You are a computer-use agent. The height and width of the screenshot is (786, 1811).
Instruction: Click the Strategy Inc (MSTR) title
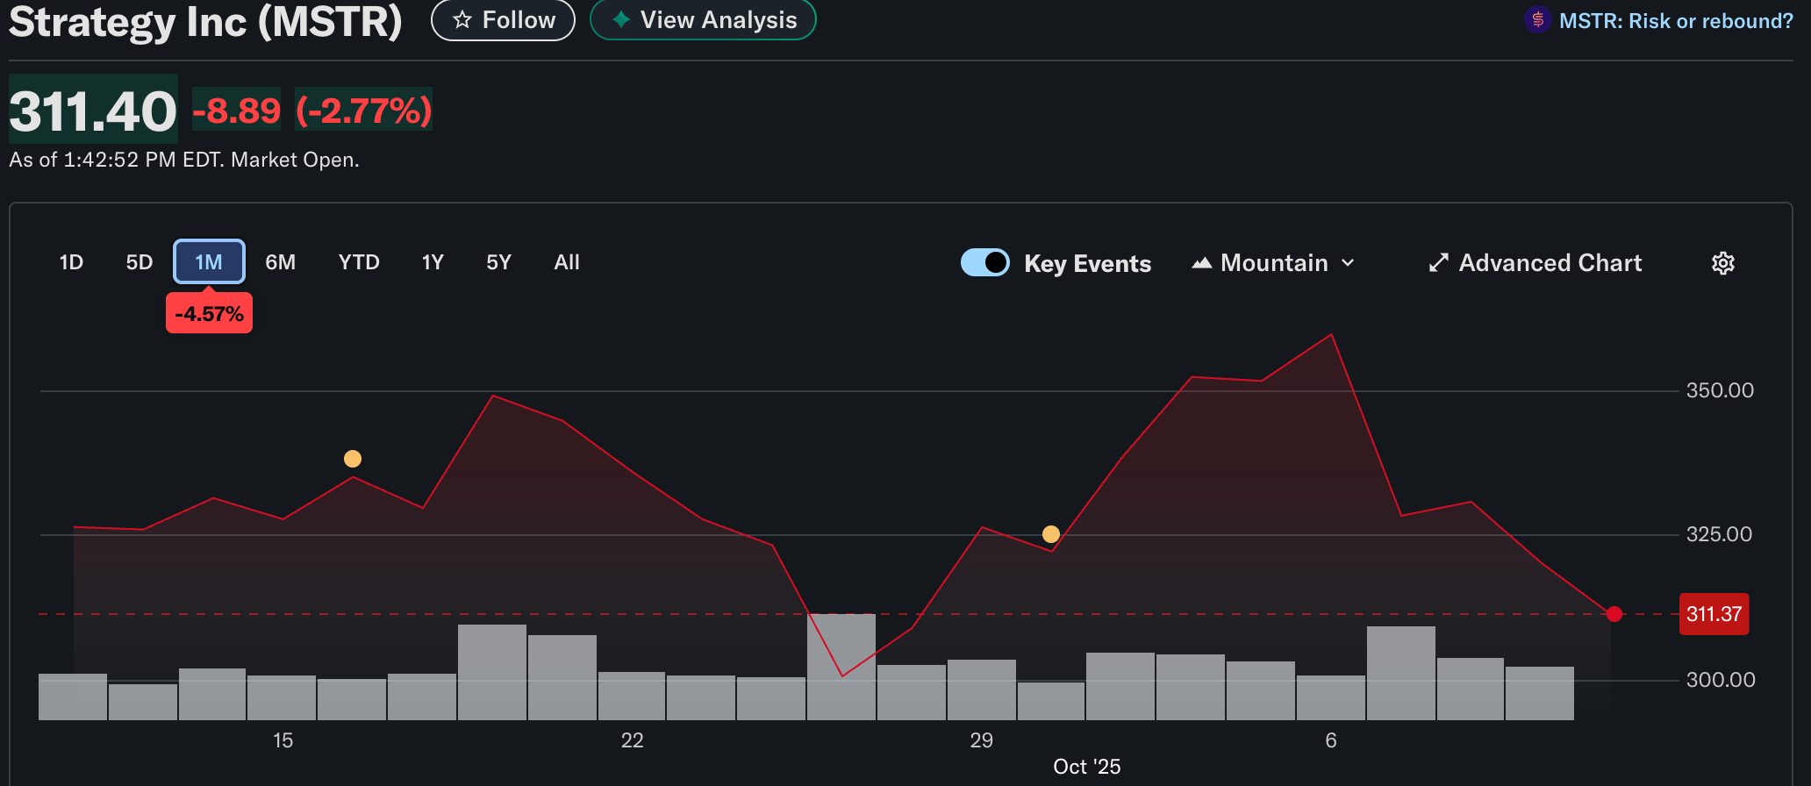tap(205, 21)
